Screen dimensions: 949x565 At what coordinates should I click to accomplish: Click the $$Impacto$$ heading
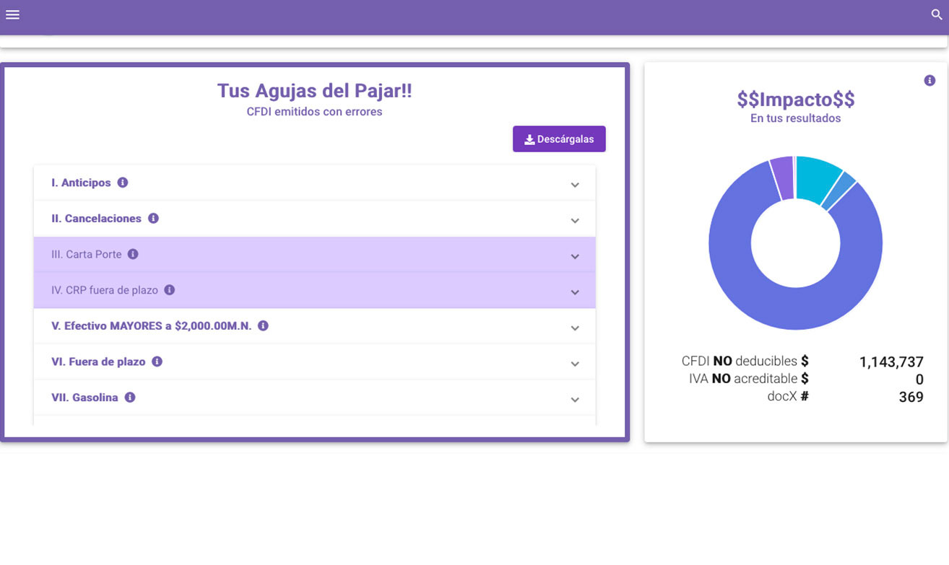[x=796, y=99]
